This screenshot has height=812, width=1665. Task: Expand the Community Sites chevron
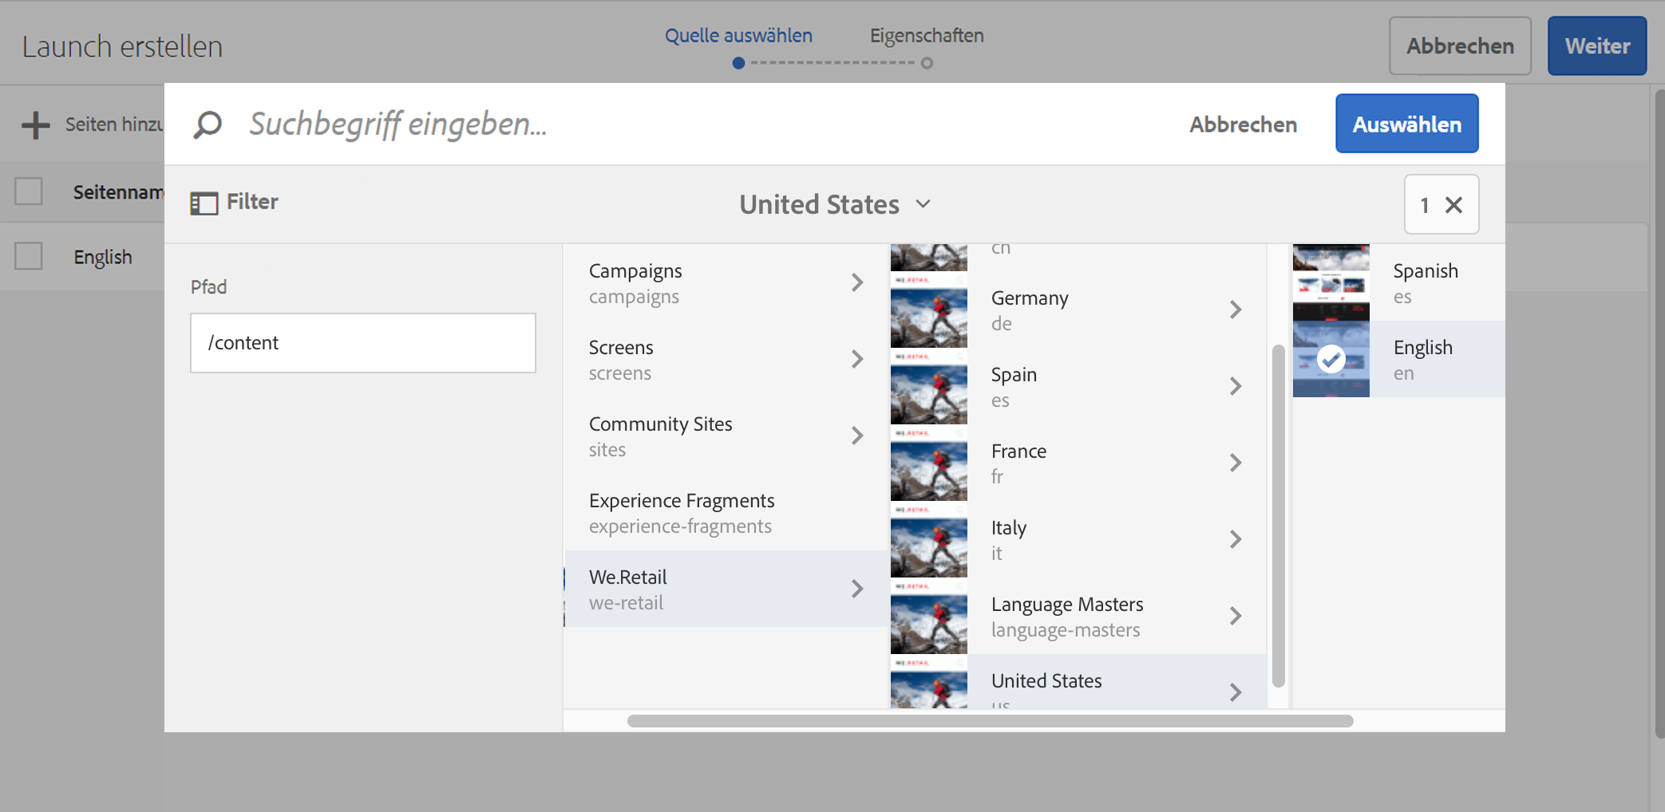[x=857, y=436]
